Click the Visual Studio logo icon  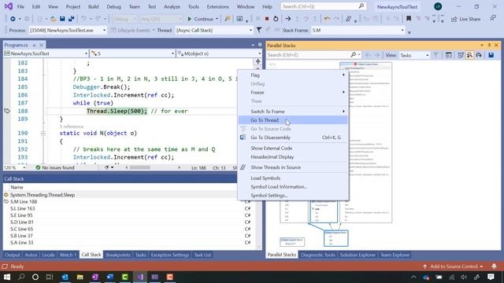coord(9,6)
